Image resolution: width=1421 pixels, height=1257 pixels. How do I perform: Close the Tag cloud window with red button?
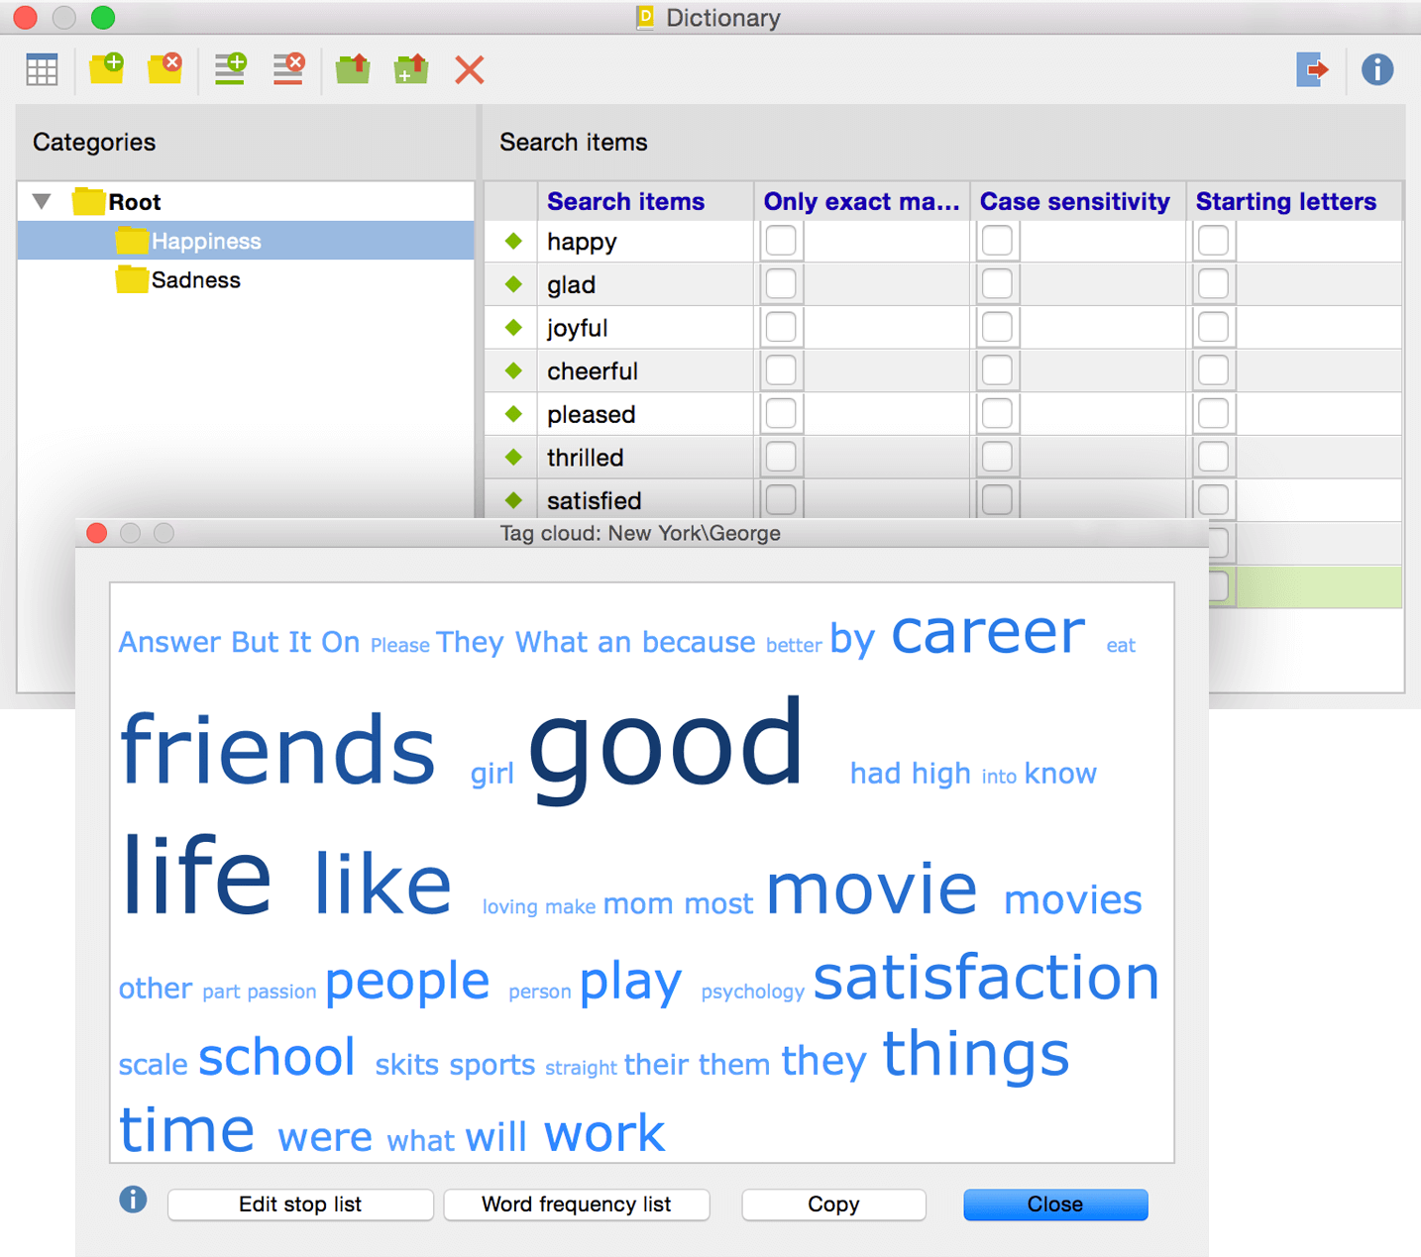click(97, 533)
